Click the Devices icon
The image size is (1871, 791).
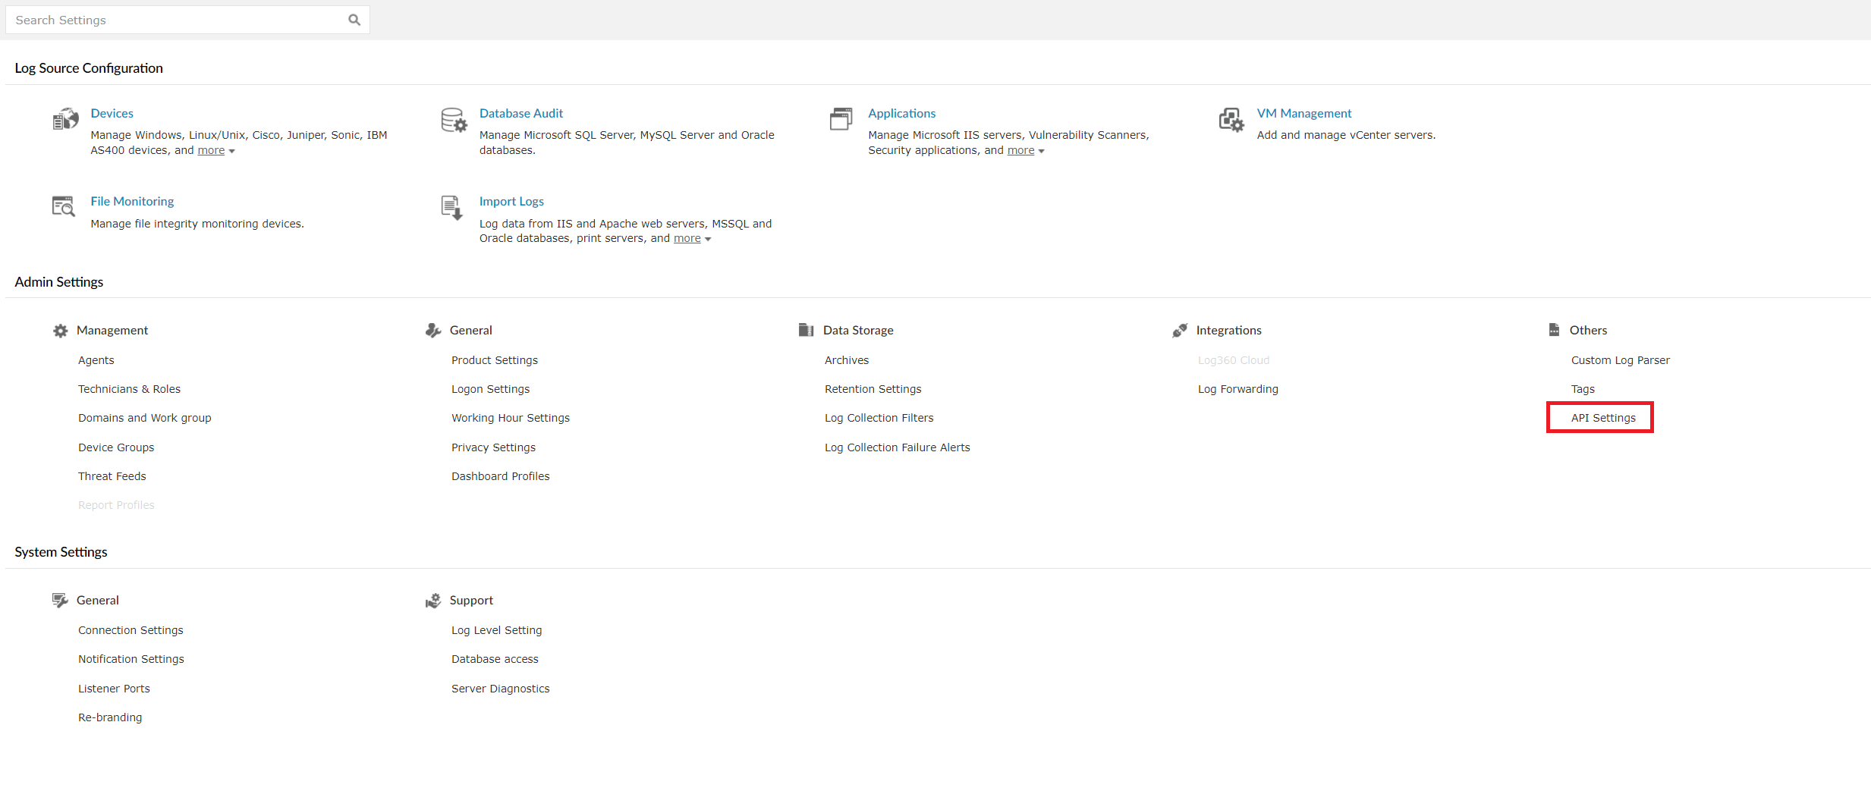click(x=66, y=119)
